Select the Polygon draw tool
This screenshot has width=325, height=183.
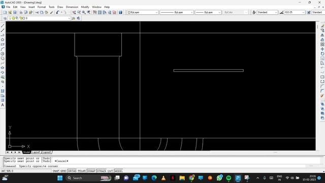[x=3, y=40]
